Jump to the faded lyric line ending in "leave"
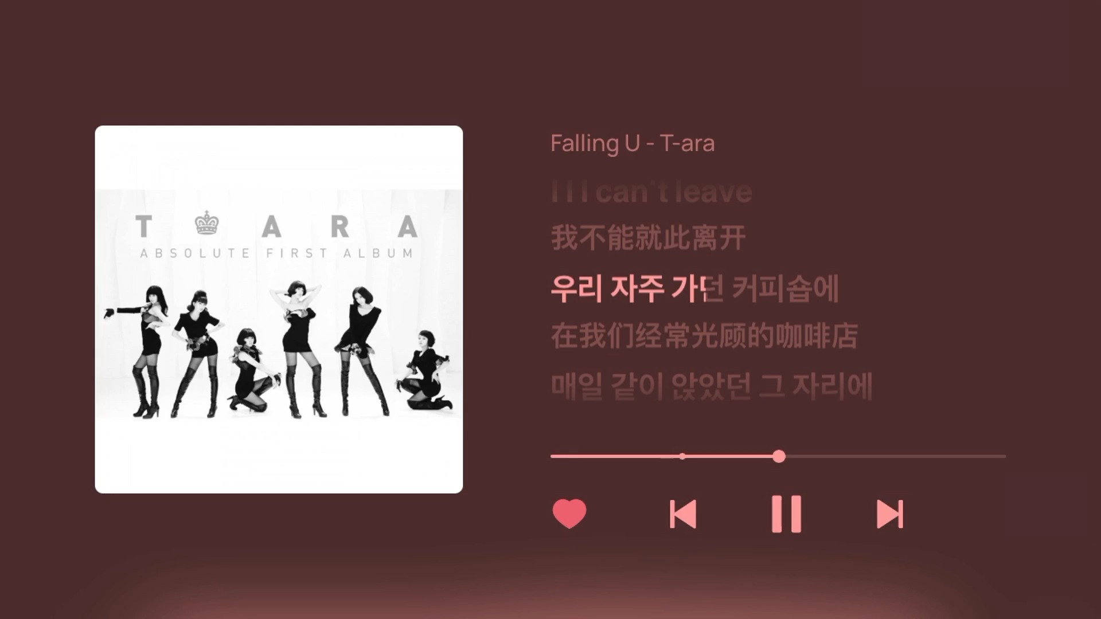The height and width of the screenshot is (619, 1101). [x=651, y=192]
